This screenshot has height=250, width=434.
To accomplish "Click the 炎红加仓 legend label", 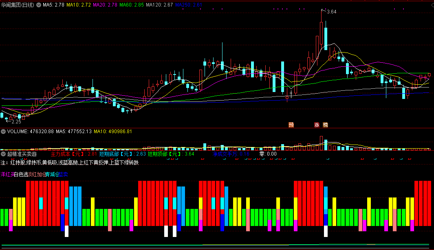I will point(37,175).
